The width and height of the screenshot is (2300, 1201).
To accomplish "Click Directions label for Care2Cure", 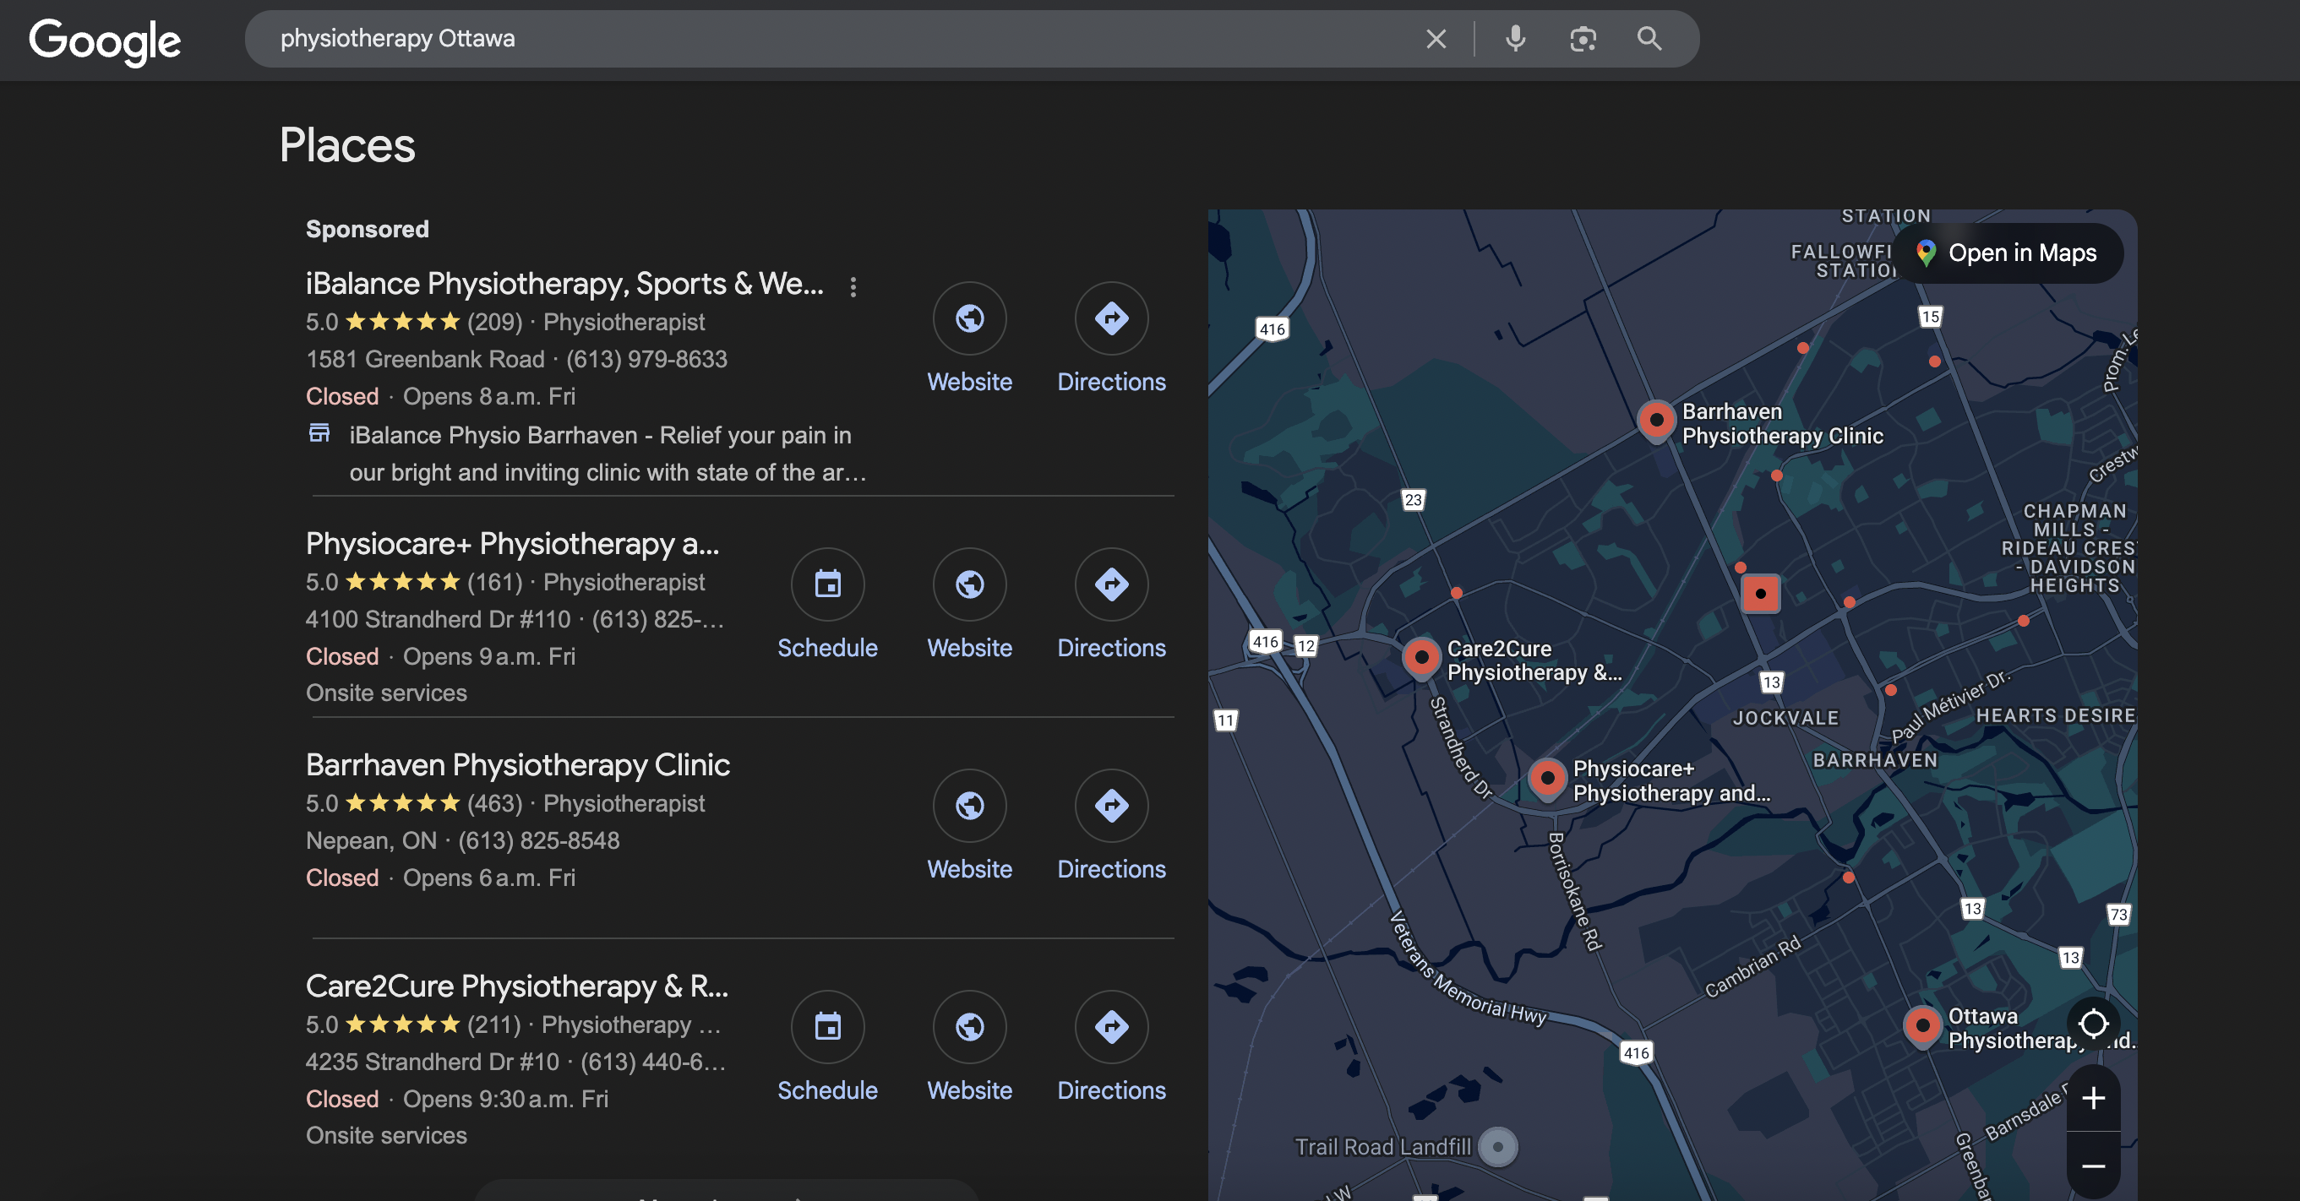I will coord(1111,1090).
